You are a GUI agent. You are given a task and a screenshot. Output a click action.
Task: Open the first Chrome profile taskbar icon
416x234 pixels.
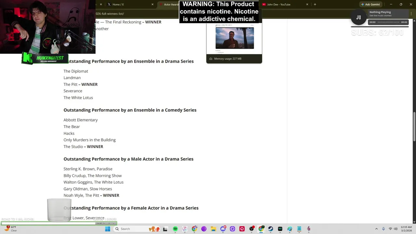tap(194, 229)
